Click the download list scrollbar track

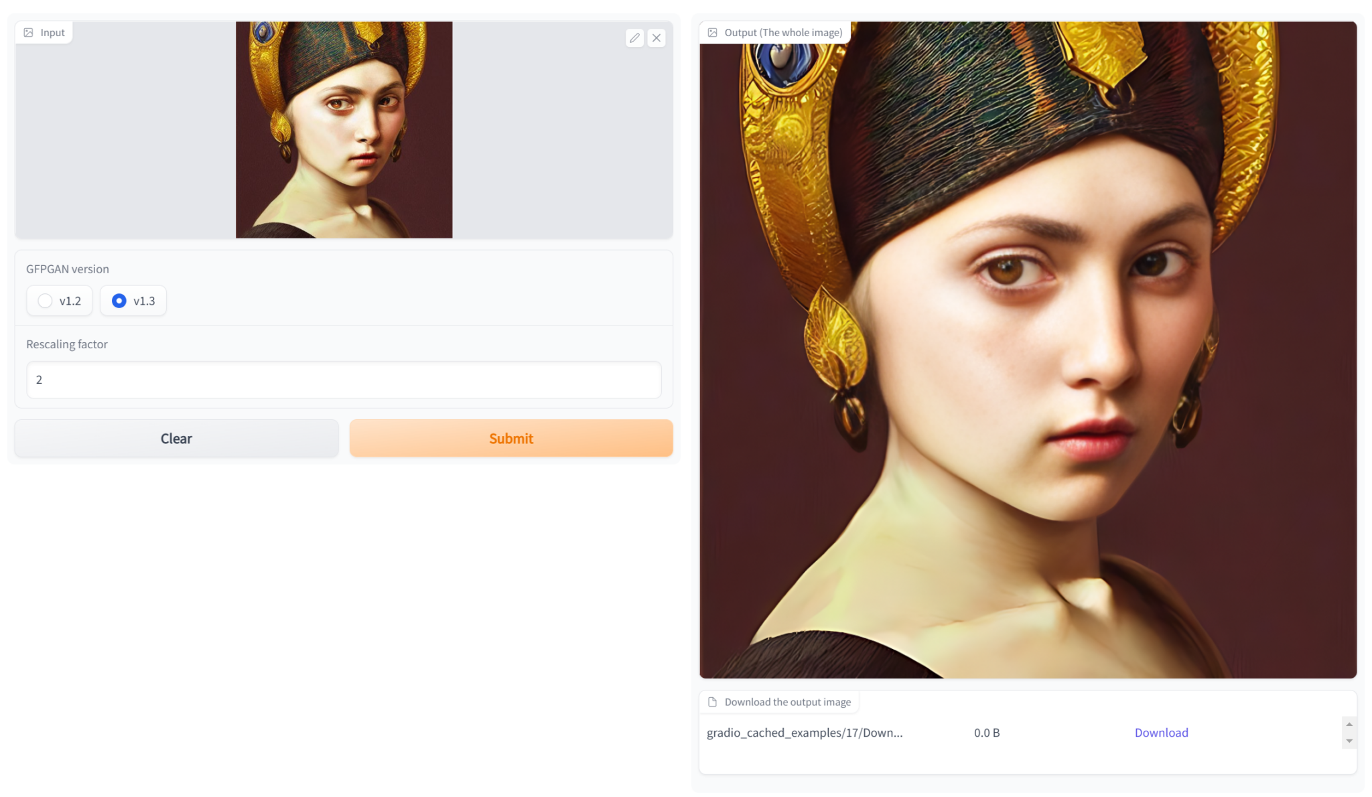click(1348, 733)
